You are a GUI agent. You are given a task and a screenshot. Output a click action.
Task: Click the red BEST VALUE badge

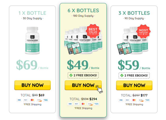tap(93, 31)
